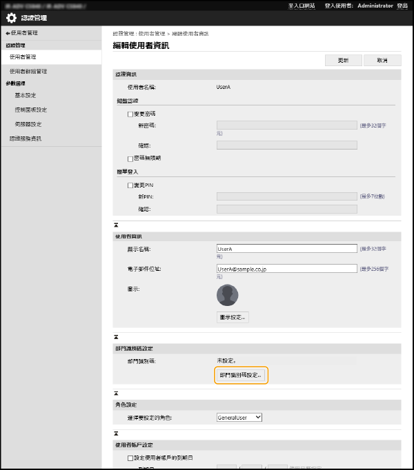Enable the 變更密碼 checkbox
Viewport: 414px width, 470px height.
click(130, 114)
